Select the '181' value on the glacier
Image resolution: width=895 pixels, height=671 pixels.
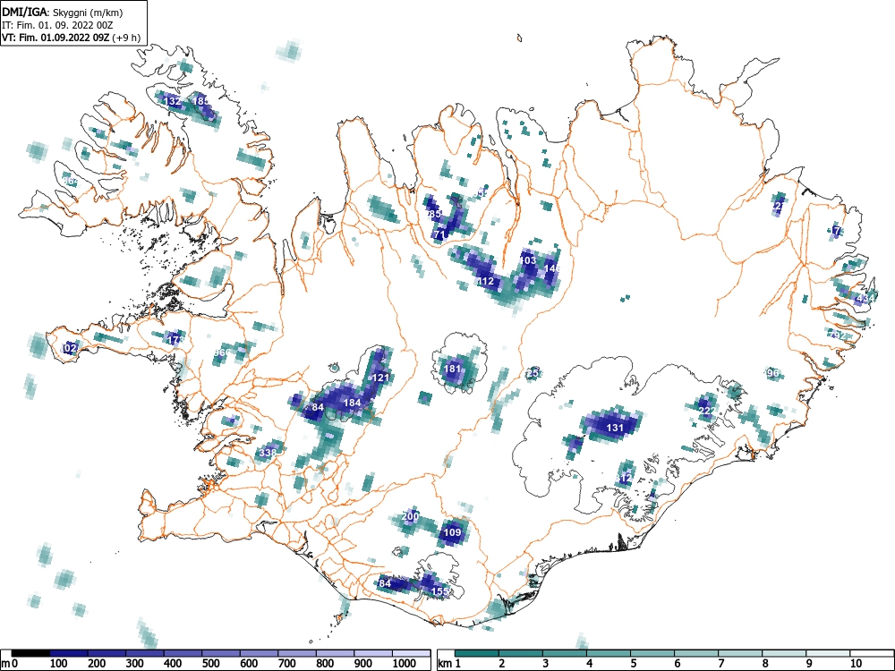coord(452,369)
